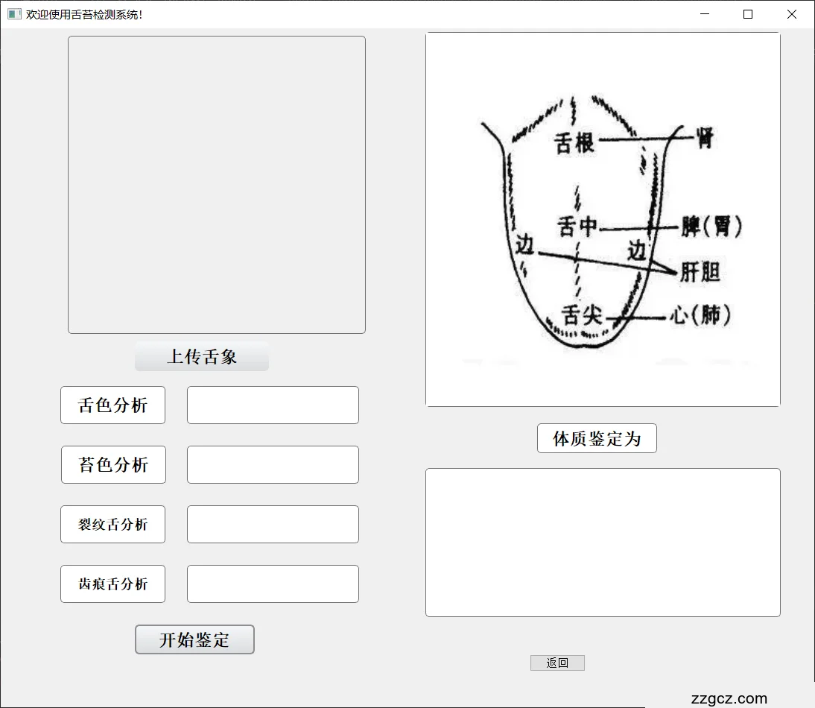Click the 裂纹舌分析 label button
The width and height of the screenshot is (815, 708).
(112, 525)
